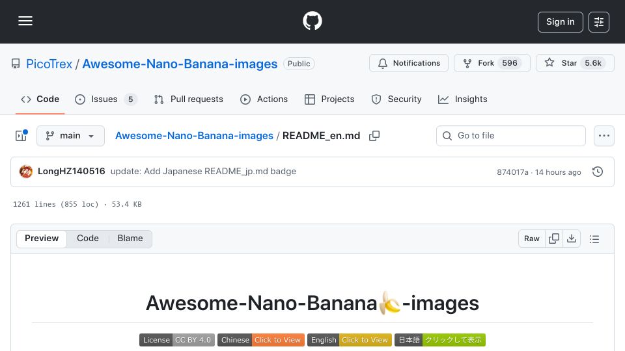Switch to the Code tab
Image resolution: width=625 pixels, height=351 pixels.
coord(40,99)
